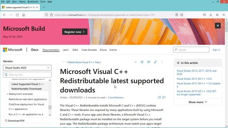Click the thumbs down rating icon
Viewport: 228px width, 128px height.
click(x=164, y=97)
